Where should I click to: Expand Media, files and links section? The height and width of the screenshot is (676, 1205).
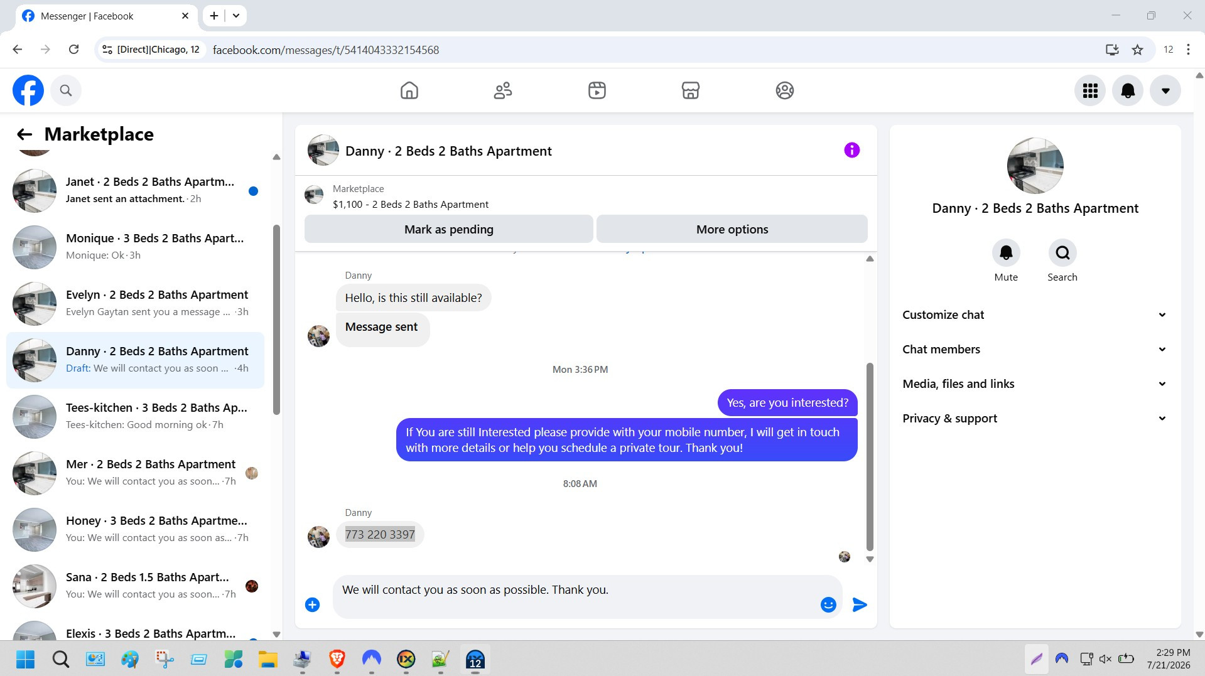pyautogui.click(x=1035, y=384)
